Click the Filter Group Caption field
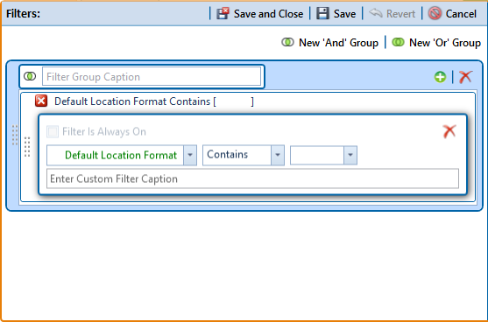Image resolution: width=488 pixels, height=322 pixels. [152, 76]
